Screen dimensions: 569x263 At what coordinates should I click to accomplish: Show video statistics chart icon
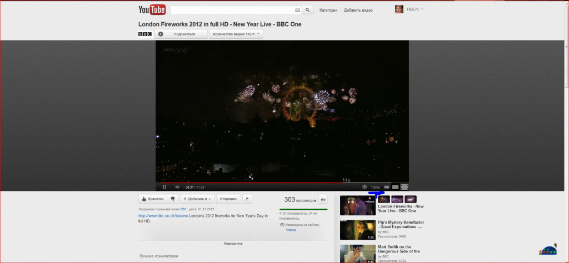pos(323,199)
